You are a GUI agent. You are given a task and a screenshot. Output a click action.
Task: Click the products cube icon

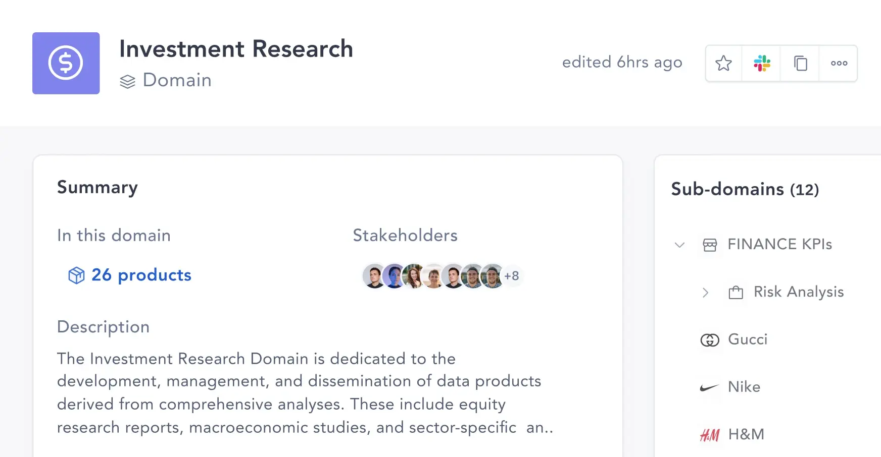pos(76,275)
